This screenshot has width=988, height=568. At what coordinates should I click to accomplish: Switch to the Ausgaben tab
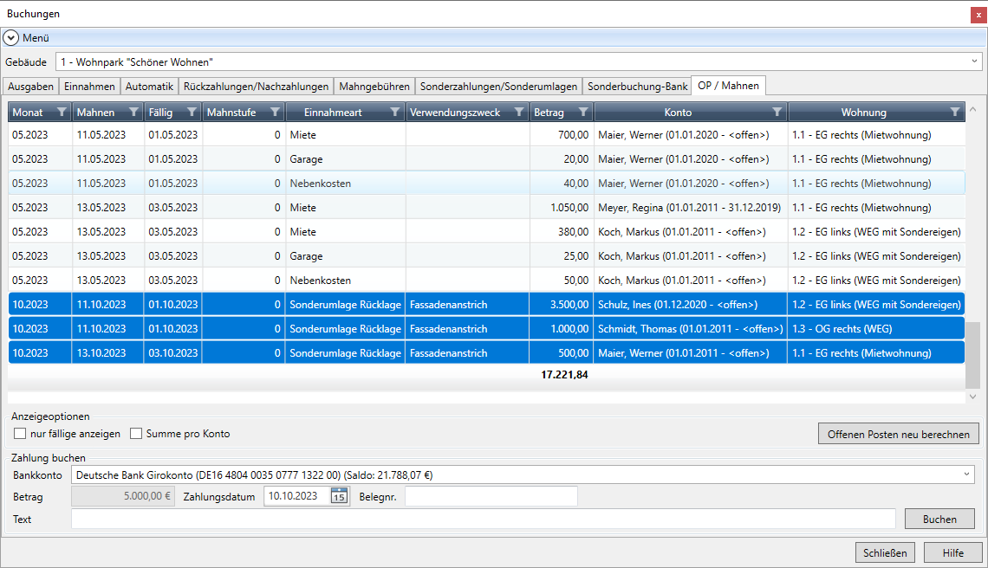click(31, 87)
